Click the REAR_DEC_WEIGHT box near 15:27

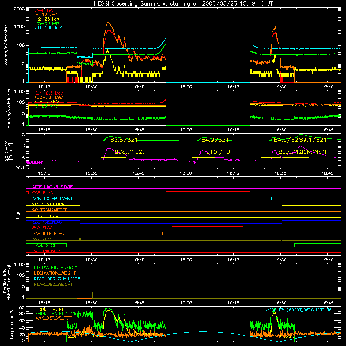point(85,295)
